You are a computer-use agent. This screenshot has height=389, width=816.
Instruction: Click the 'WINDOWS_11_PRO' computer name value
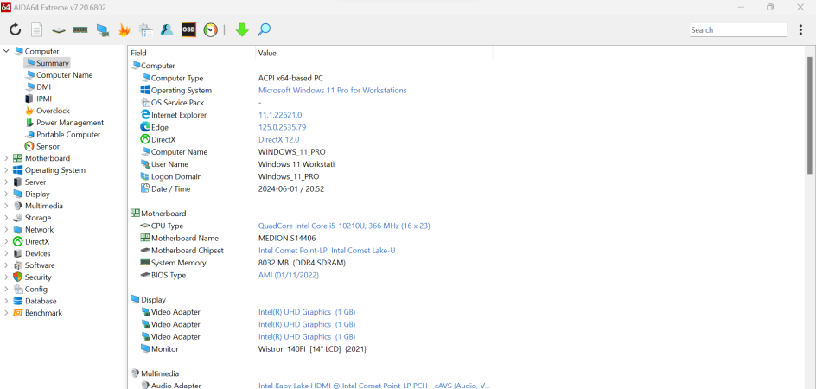coord(292,152)
